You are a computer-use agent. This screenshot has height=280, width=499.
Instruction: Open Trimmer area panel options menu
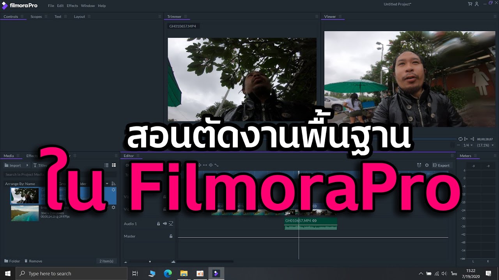tap(317, 17)
